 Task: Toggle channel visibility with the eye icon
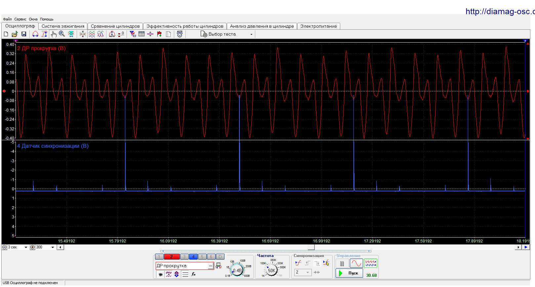[x=160, y=274]
